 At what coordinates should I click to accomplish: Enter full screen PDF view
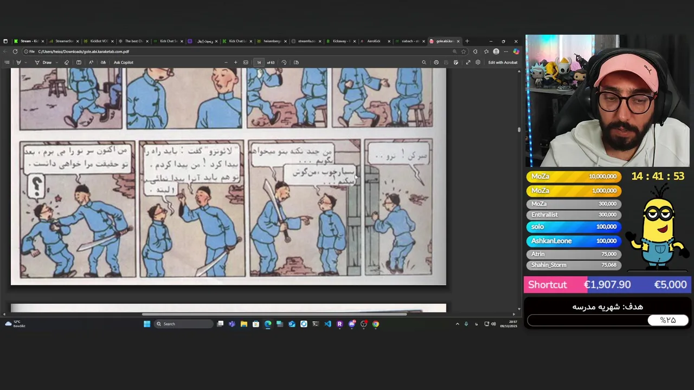(x=468, y=62)
